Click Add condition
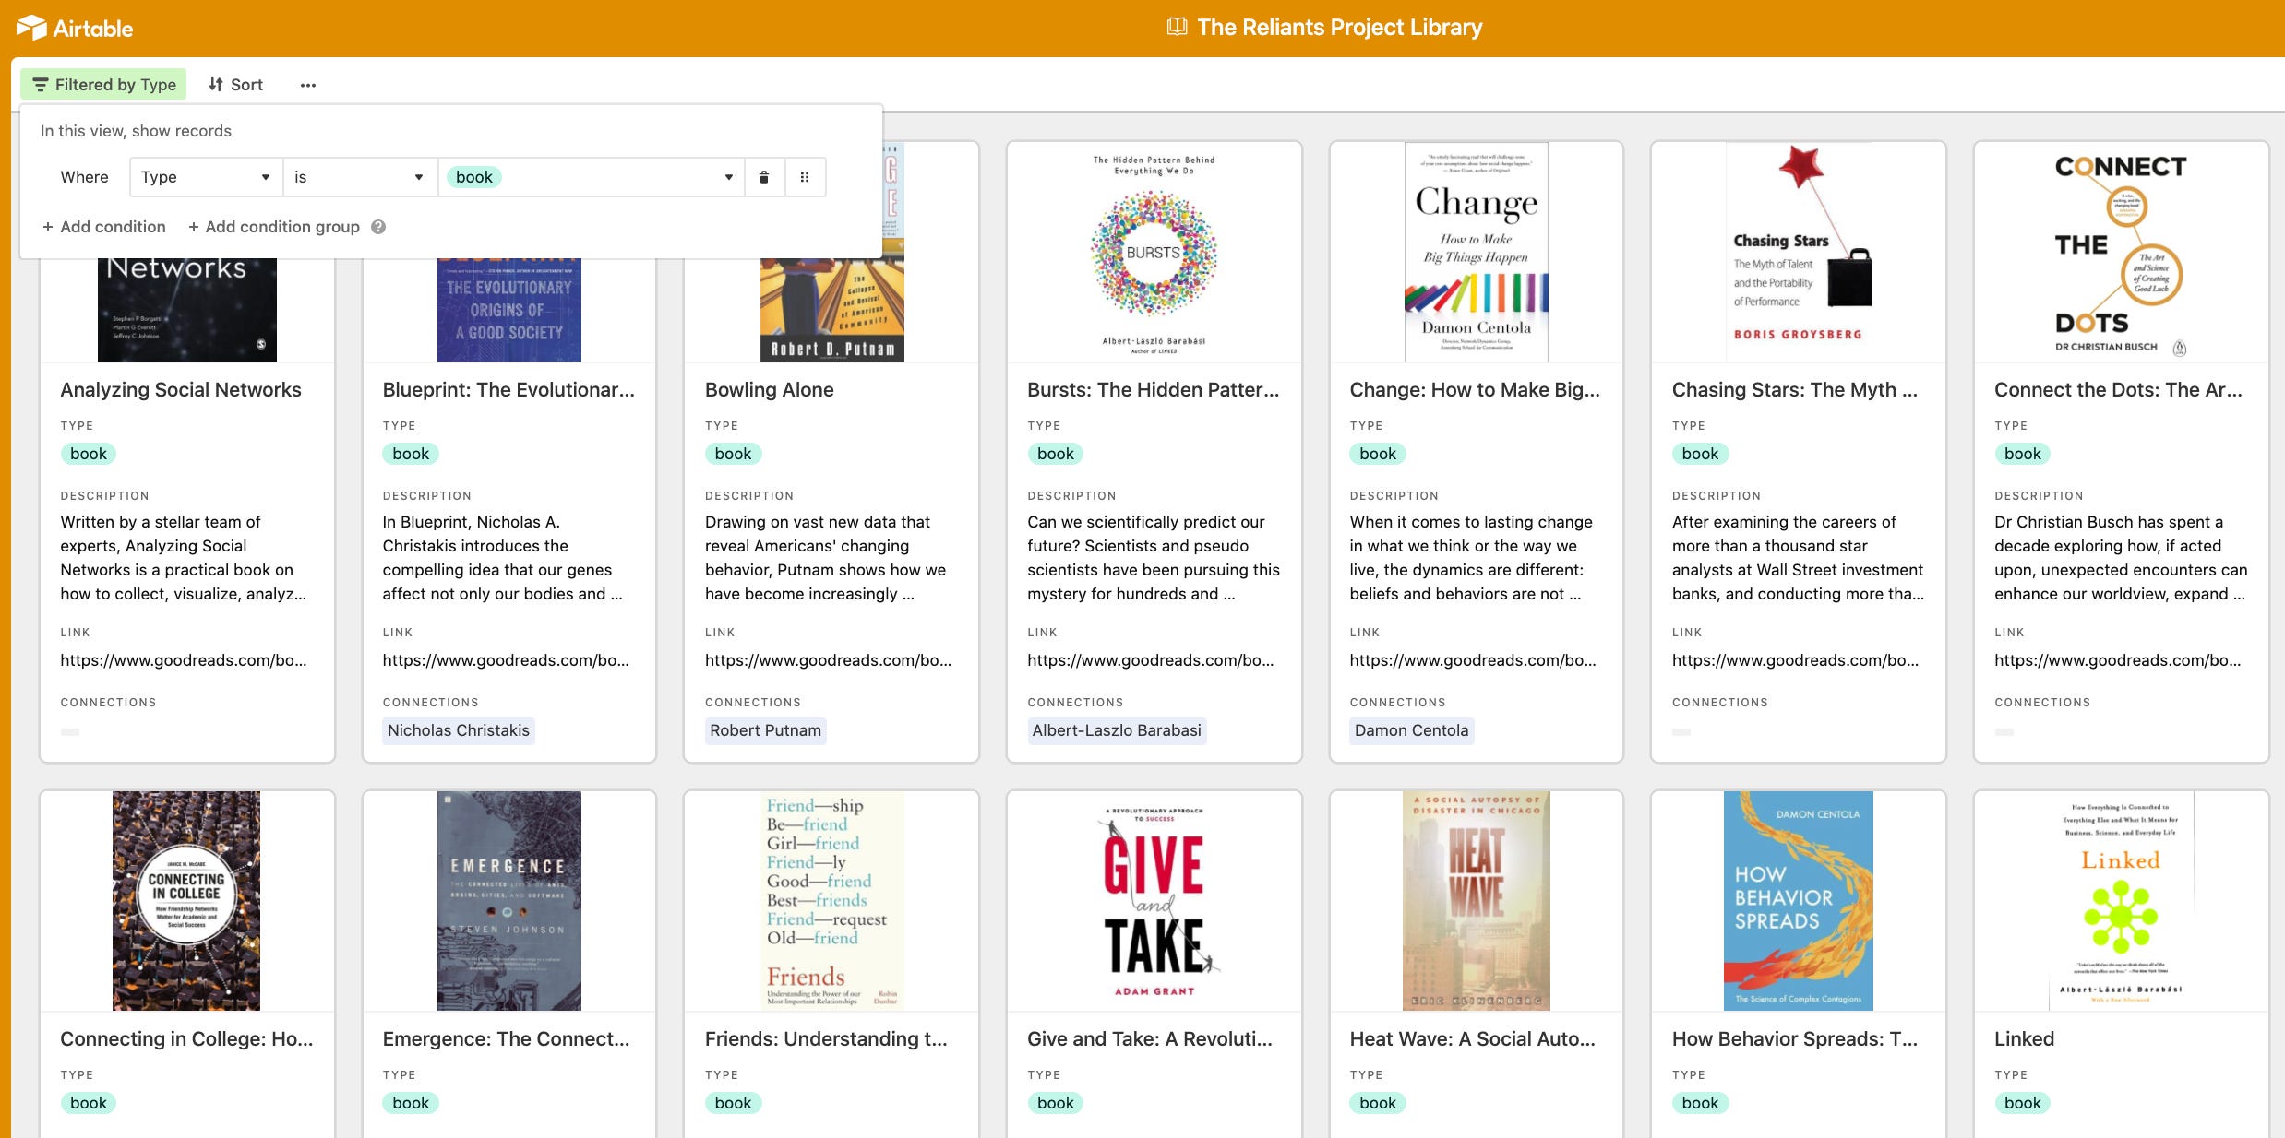The image size is (2285, 1138). pos(104,227)
